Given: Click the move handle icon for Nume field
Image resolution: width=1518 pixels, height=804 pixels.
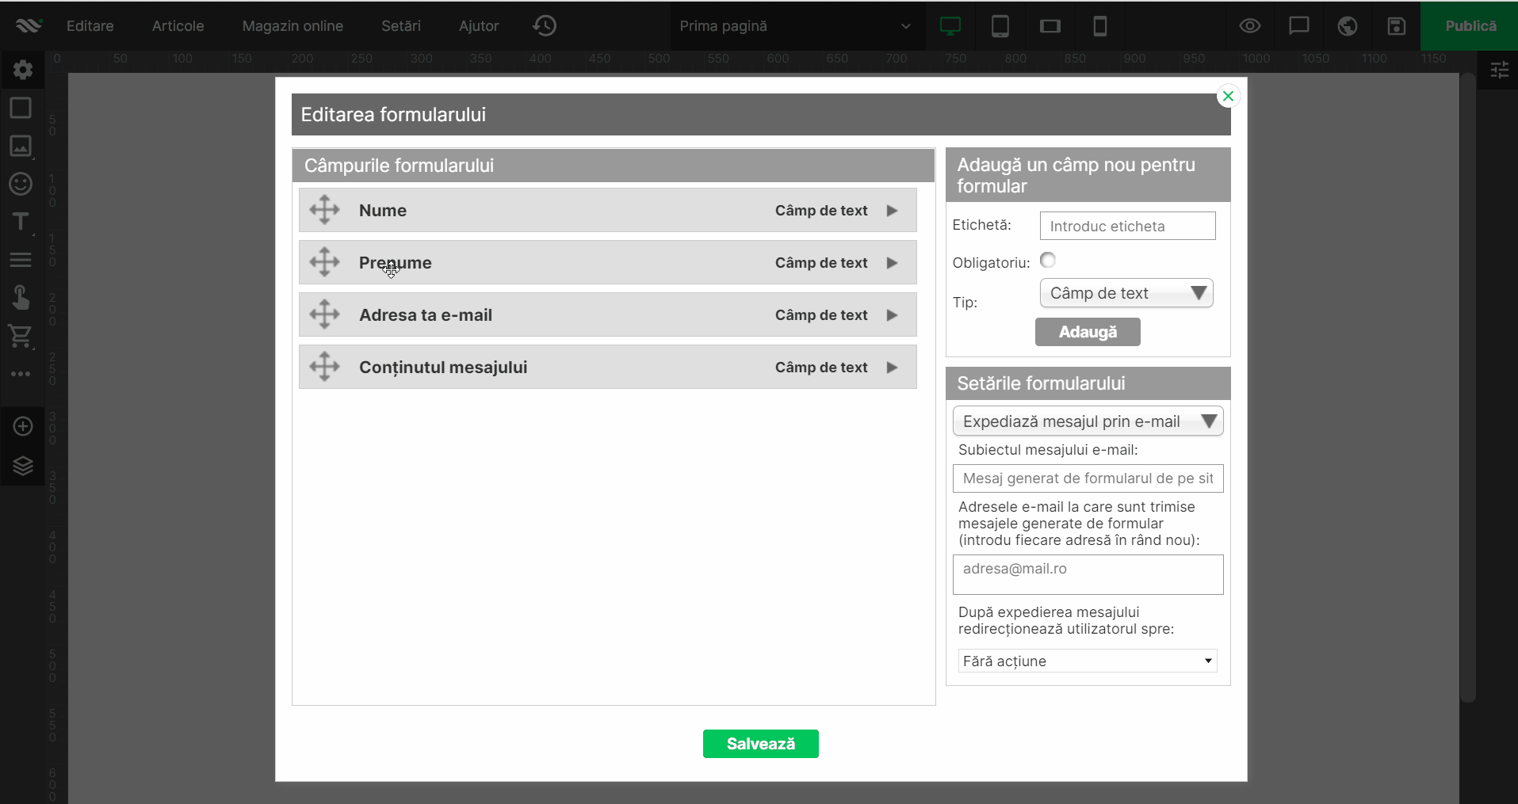Looking at the screenshot, I should tap(324, 210).
